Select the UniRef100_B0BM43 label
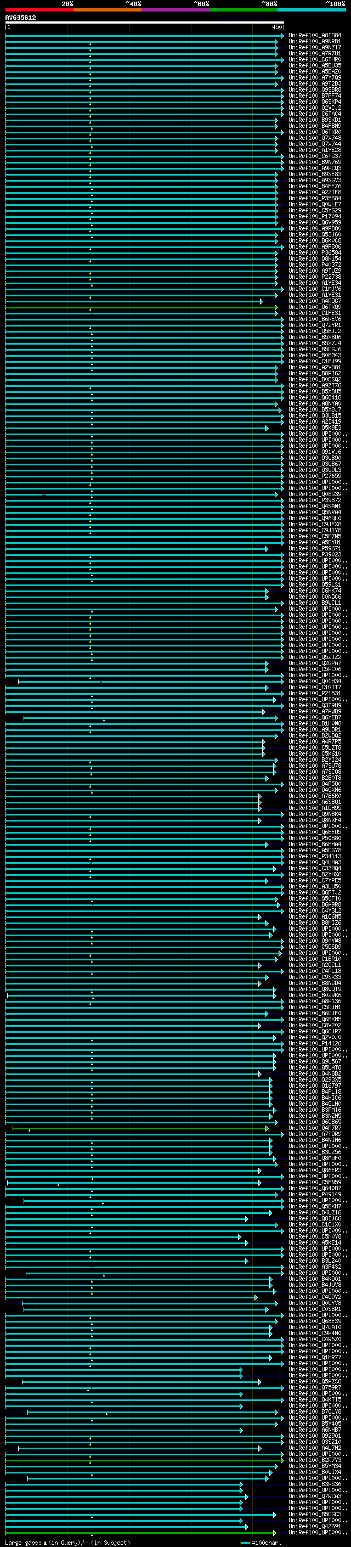The width and height of the screenshot is (351, 1547). (x=315, y=356)
